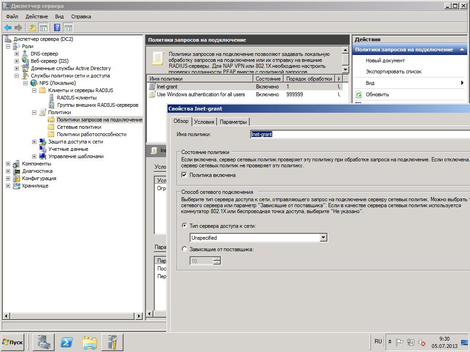Expand the 'Защита доступа к сети' node
The image size is (470, 352).
34,142
